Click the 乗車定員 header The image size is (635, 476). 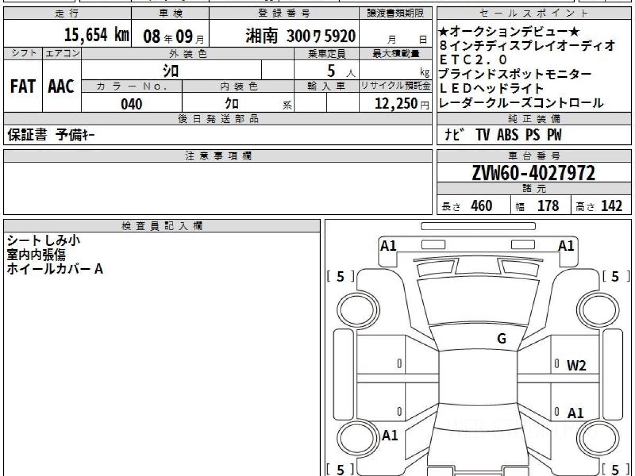(326, 53)
